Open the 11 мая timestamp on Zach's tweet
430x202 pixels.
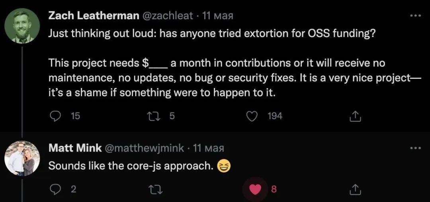click(217, 16)
